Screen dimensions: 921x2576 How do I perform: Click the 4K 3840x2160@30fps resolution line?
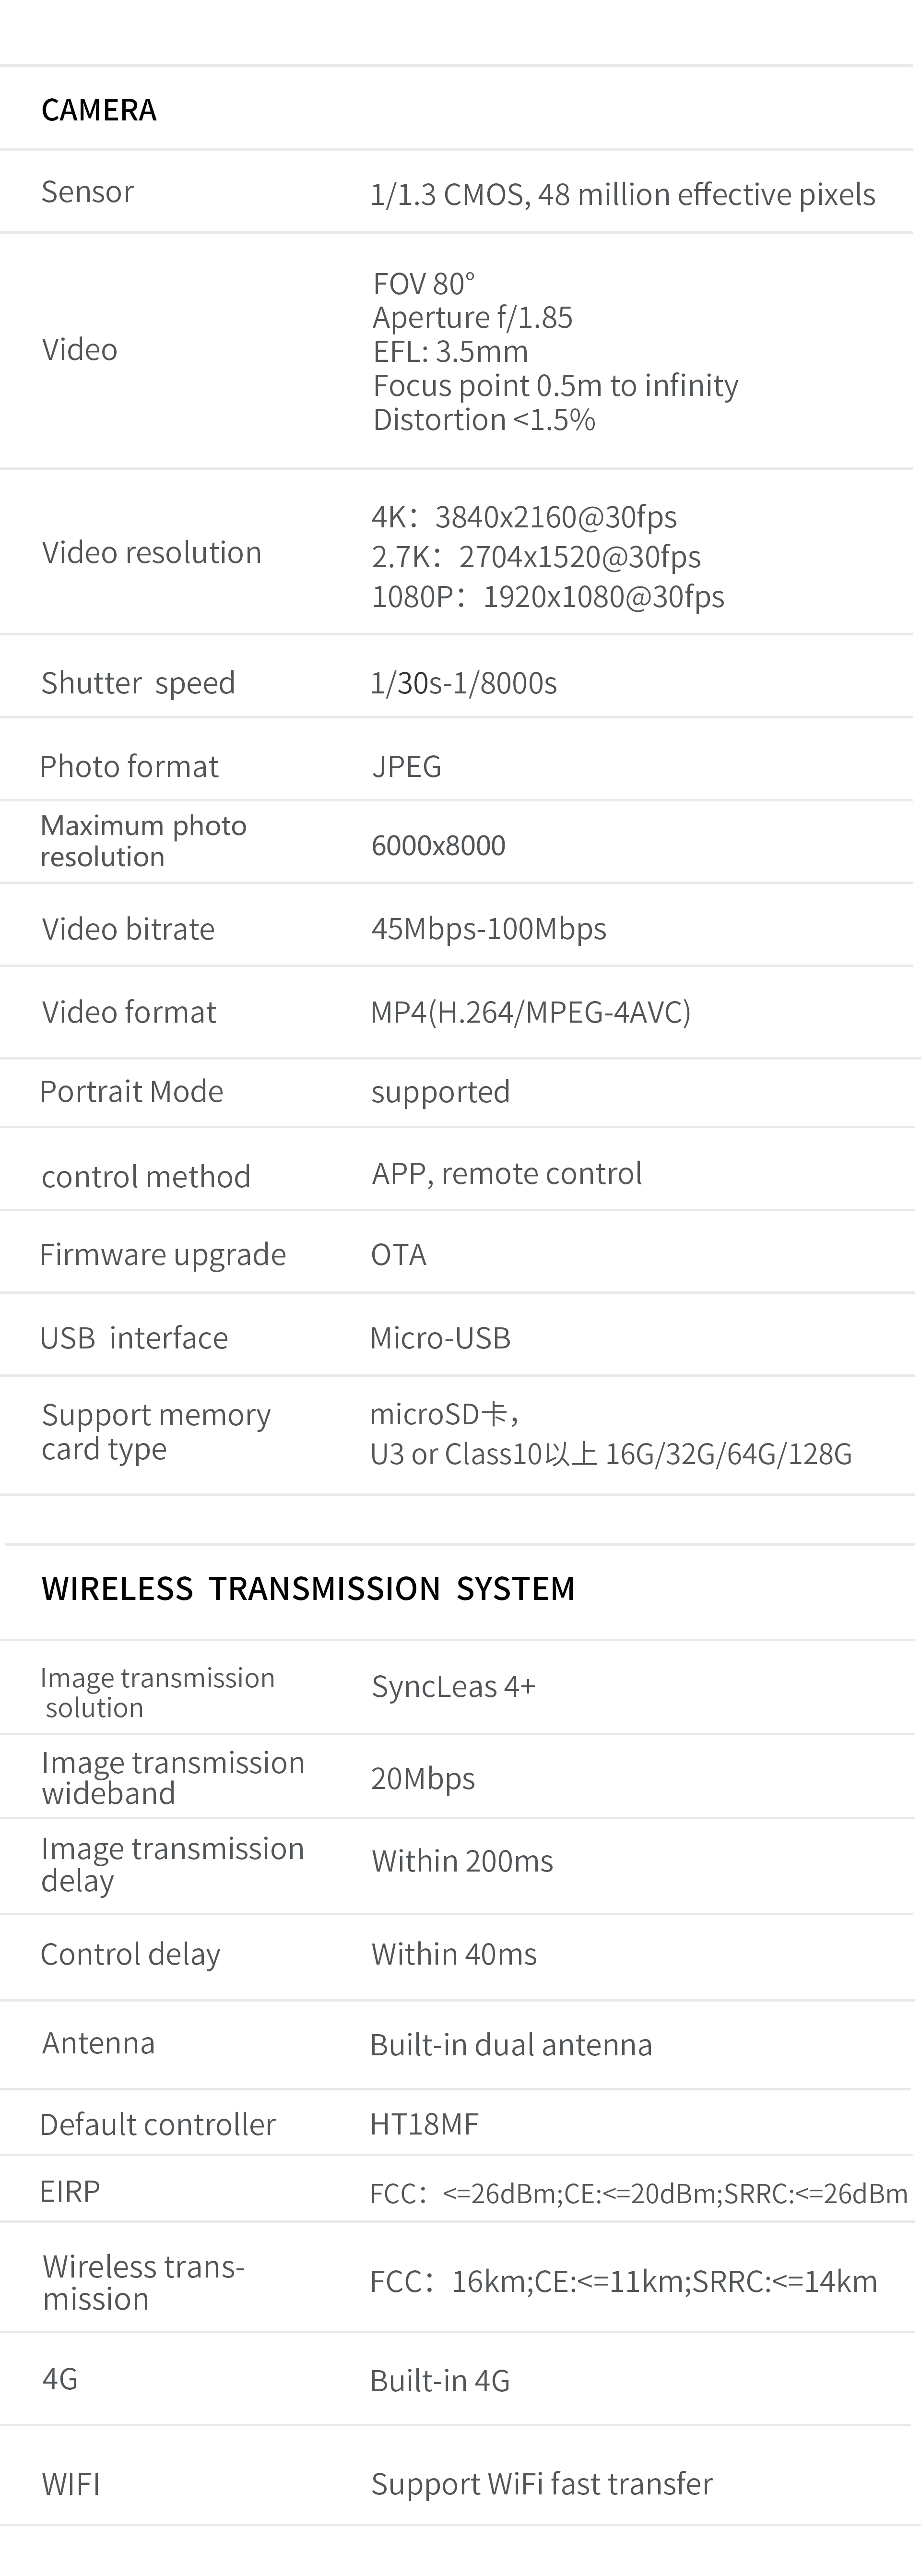524,517
